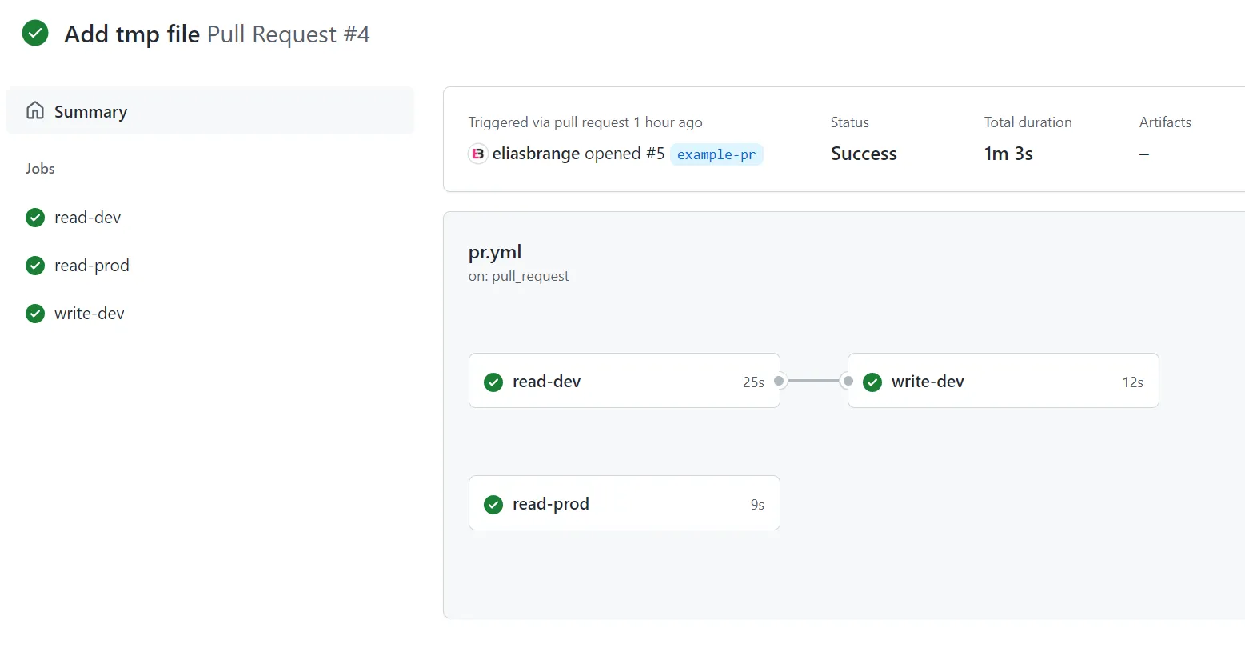Open the read-dev job from the sidebar
The height and width of the screenshot is (648, 1245).
(x=87, y=217)
